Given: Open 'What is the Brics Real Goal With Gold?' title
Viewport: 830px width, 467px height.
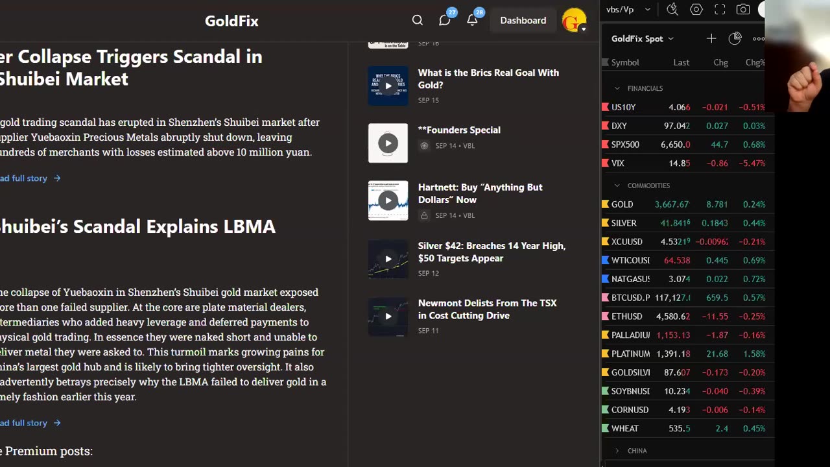Looking at the screenshot, I should click(488, 78).
